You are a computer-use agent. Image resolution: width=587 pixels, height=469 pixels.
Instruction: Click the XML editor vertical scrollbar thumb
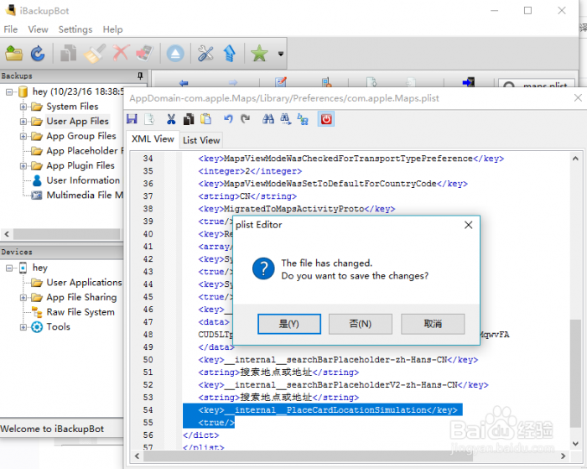coord(575,373)
